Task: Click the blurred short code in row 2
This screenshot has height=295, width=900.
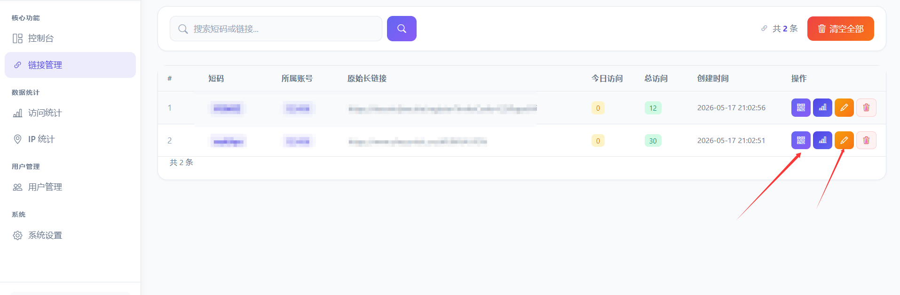Action: tap(228, 141)
